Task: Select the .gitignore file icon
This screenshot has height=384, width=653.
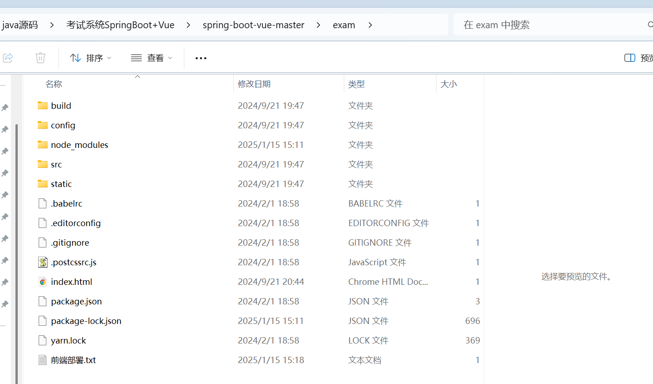Action: pyautogui.click(x=43, y=243)
